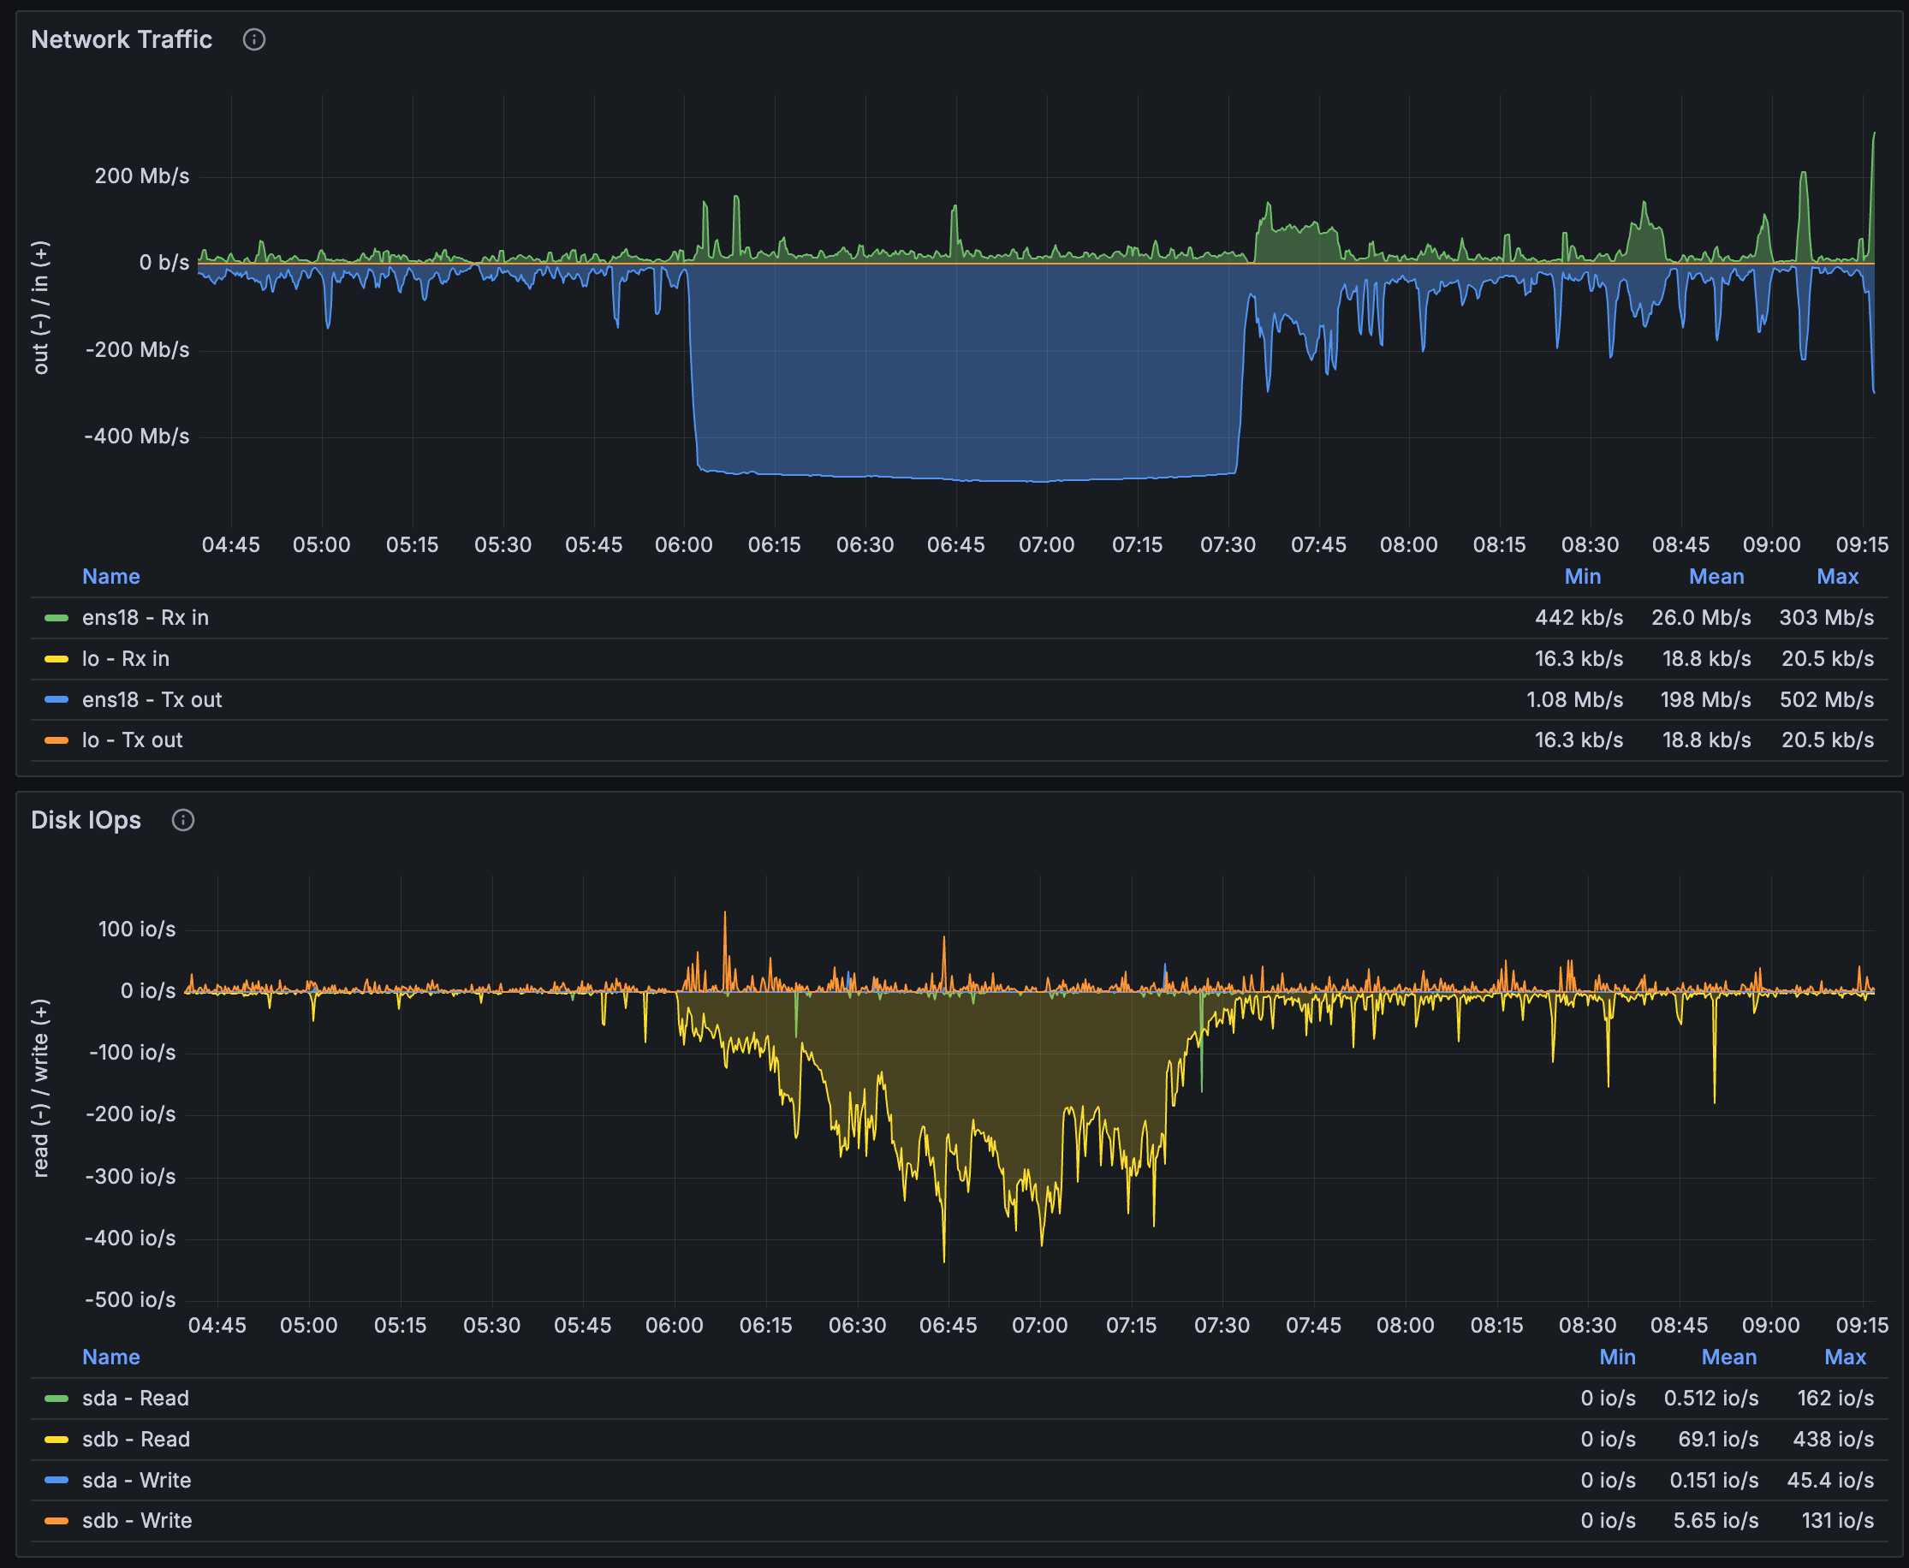This screenshot has height=1568, width=1909.
Task: Open the Disk IOps panel title menu
Action: (x=86, y=820)
